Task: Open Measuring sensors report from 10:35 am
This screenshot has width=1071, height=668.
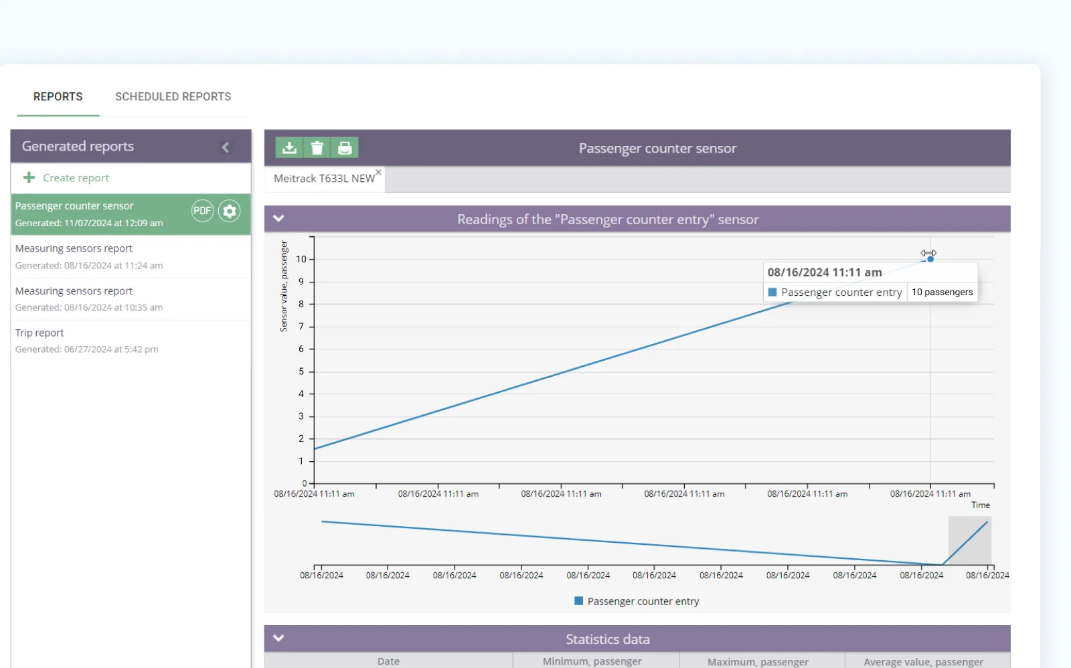Action: coord(131,299)
